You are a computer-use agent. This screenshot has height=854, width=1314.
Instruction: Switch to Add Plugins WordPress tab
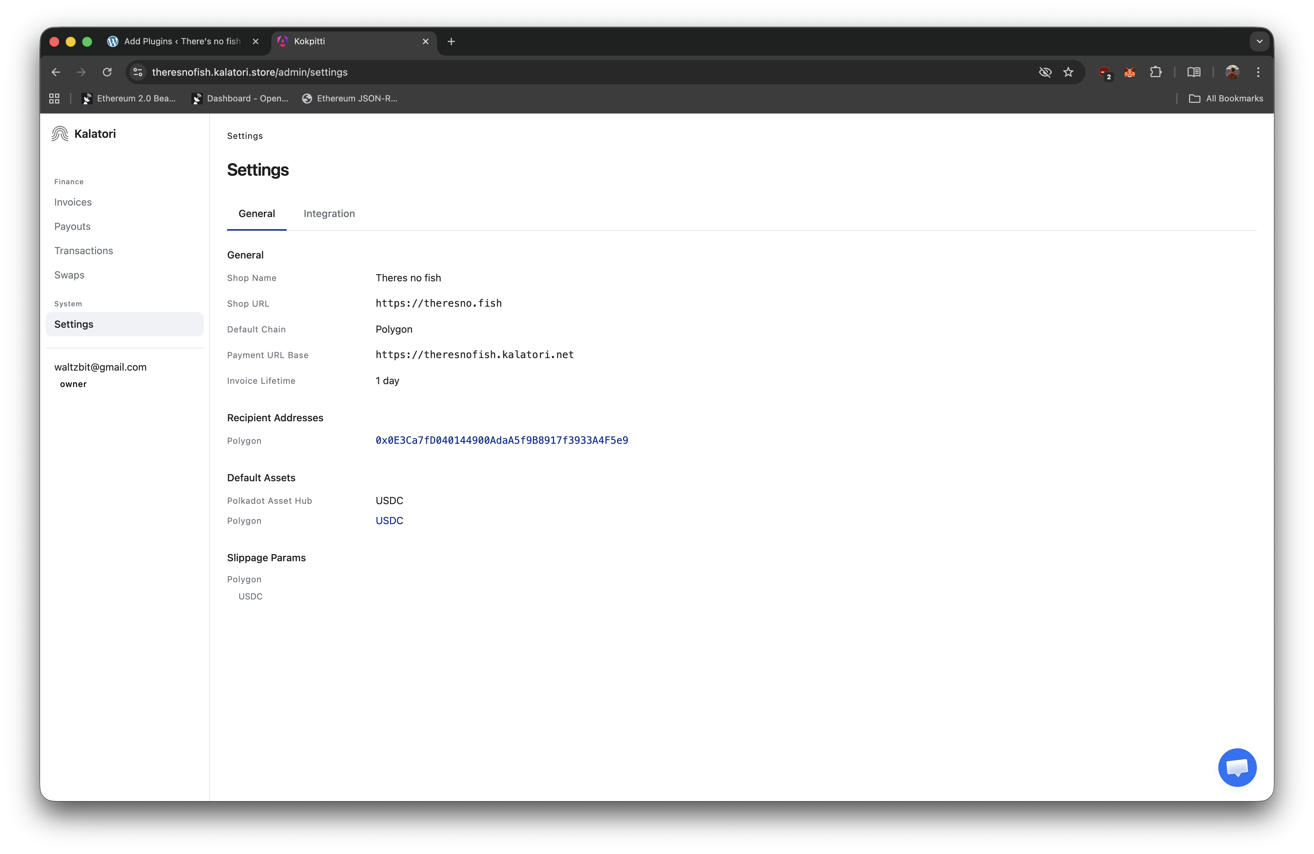(x=182, y=41)
